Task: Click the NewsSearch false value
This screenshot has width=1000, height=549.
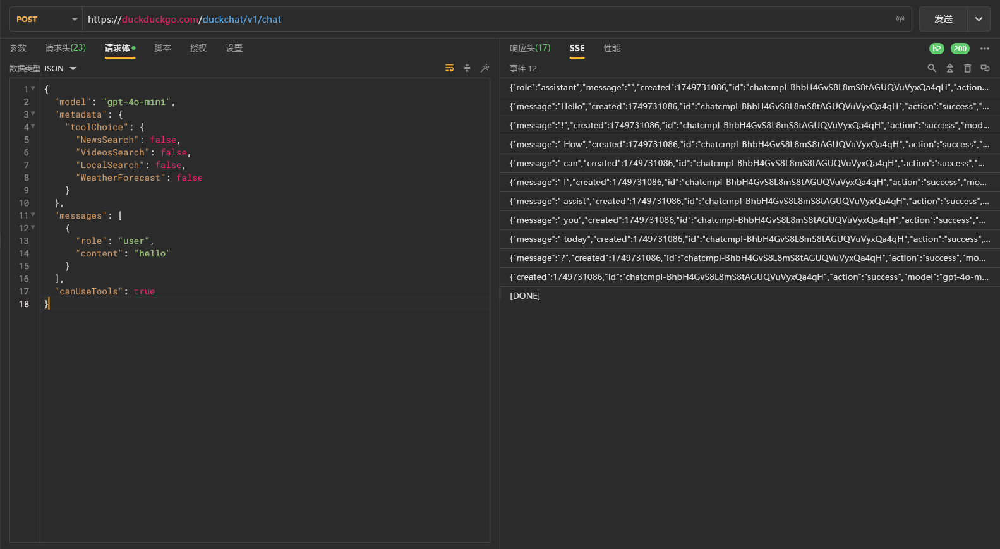Action: pos(163,140)
